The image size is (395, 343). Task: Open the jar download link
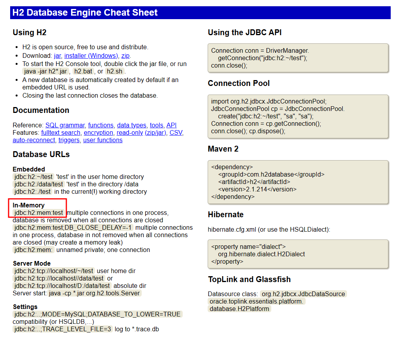pyautogui.click(x=57, y=55)
